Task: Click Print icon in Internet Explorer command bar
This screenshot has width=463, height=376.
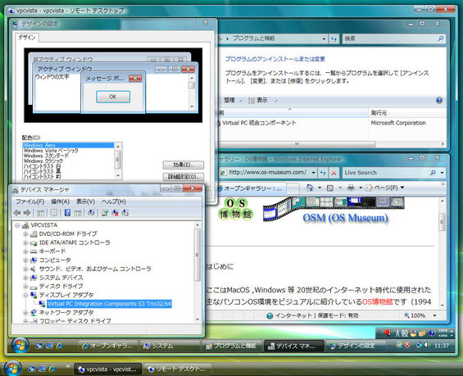Action: (351, 188)
